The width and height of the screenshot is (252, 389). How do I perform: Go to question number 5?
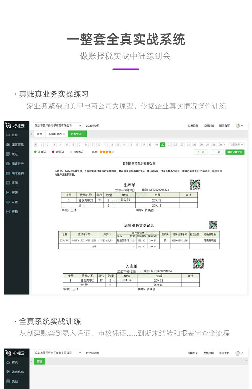[x=67, y=144]
